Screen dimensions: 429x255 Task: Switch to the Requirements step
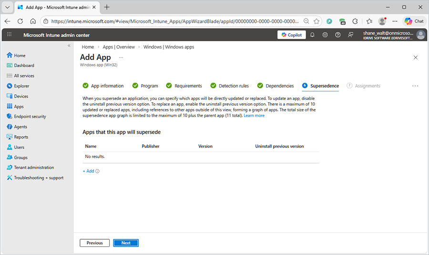point(188,86)
